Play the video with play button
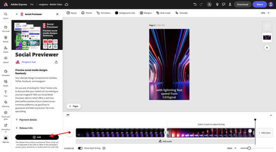276x152 pixels. [x=70, y=133]
